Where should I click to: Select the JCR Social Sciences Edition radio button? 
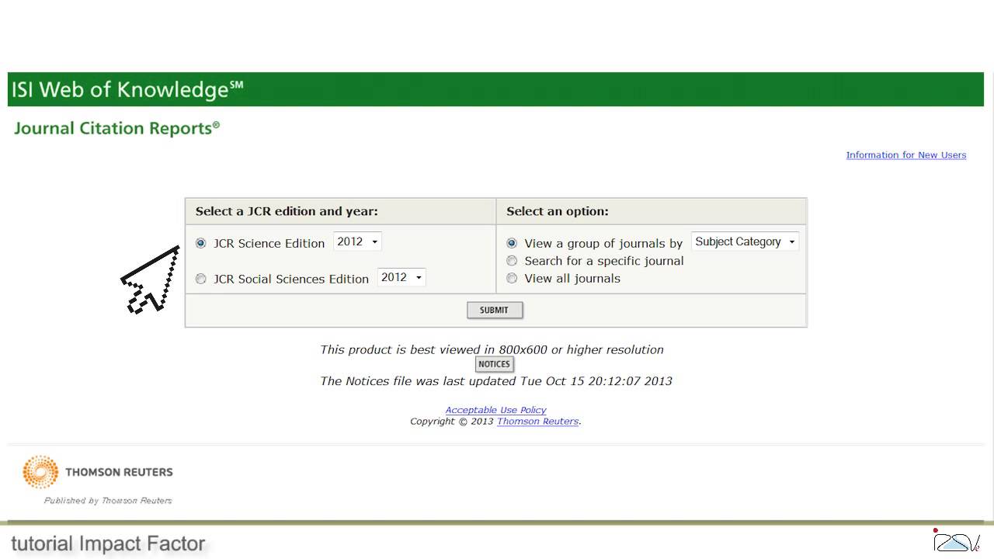coord(201,279)
